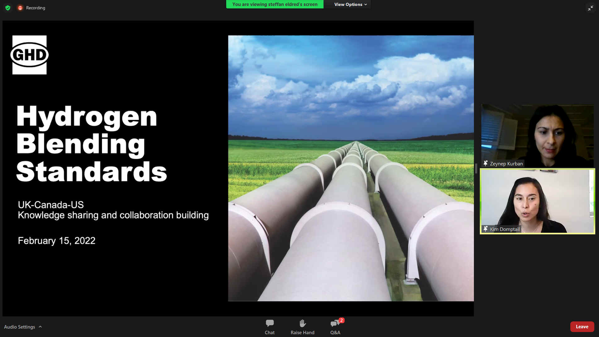The height and width of the screenshot is (337, 599).
Task: Click the Raise Hand icon
Action: tap(302, 323)
